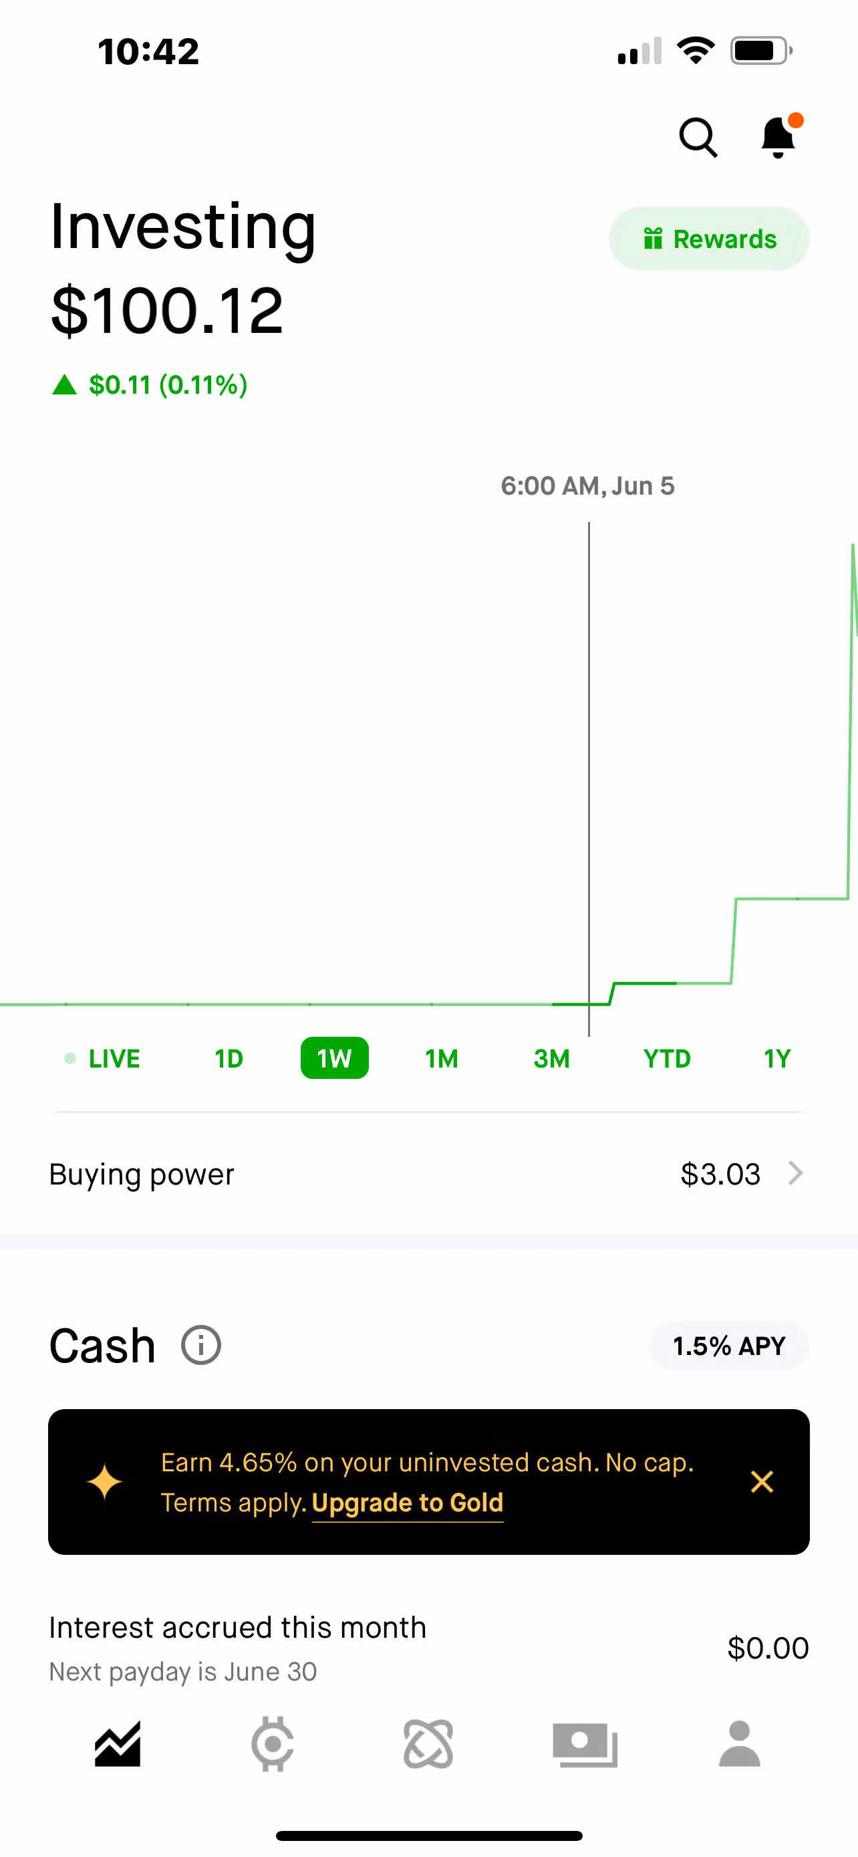
Task: Open the Rewards button
Action: 709,239
